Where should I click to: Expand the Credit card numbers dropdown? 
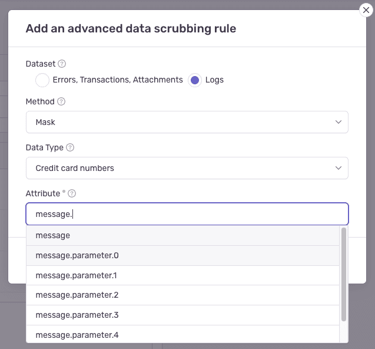[x=187, y=168]
